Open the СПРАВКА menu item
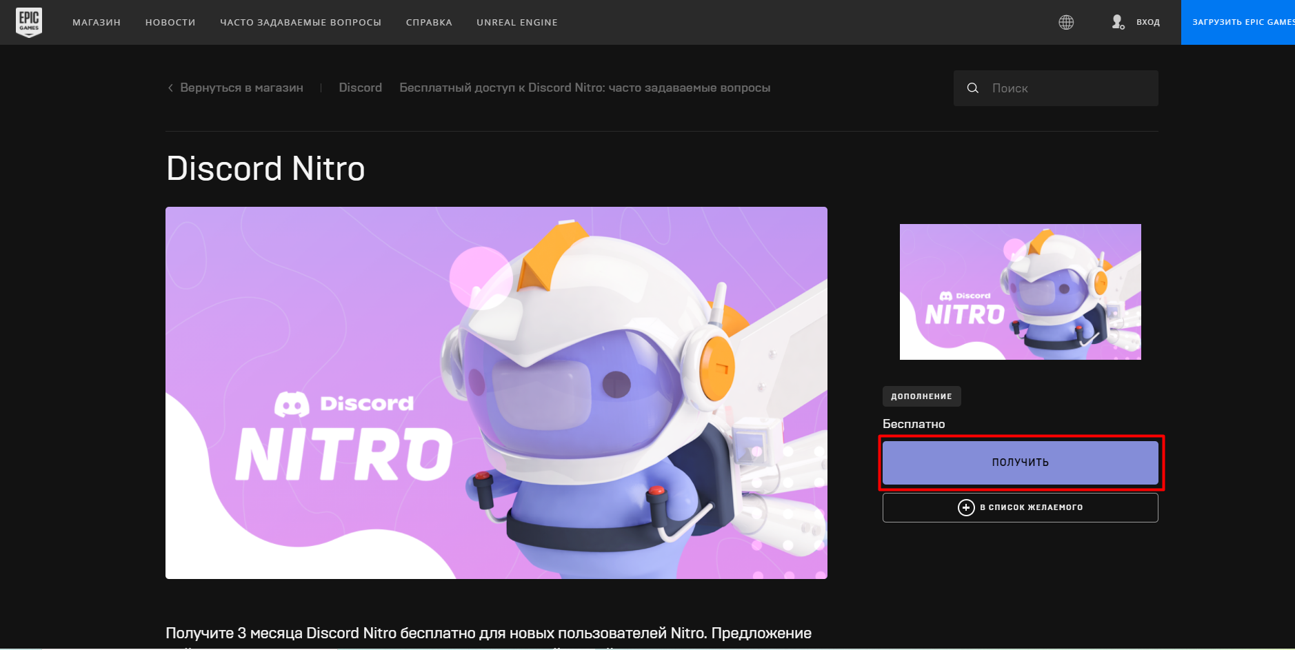The width and height of the screenshot is (1295, 650). [x=429, y=22]
